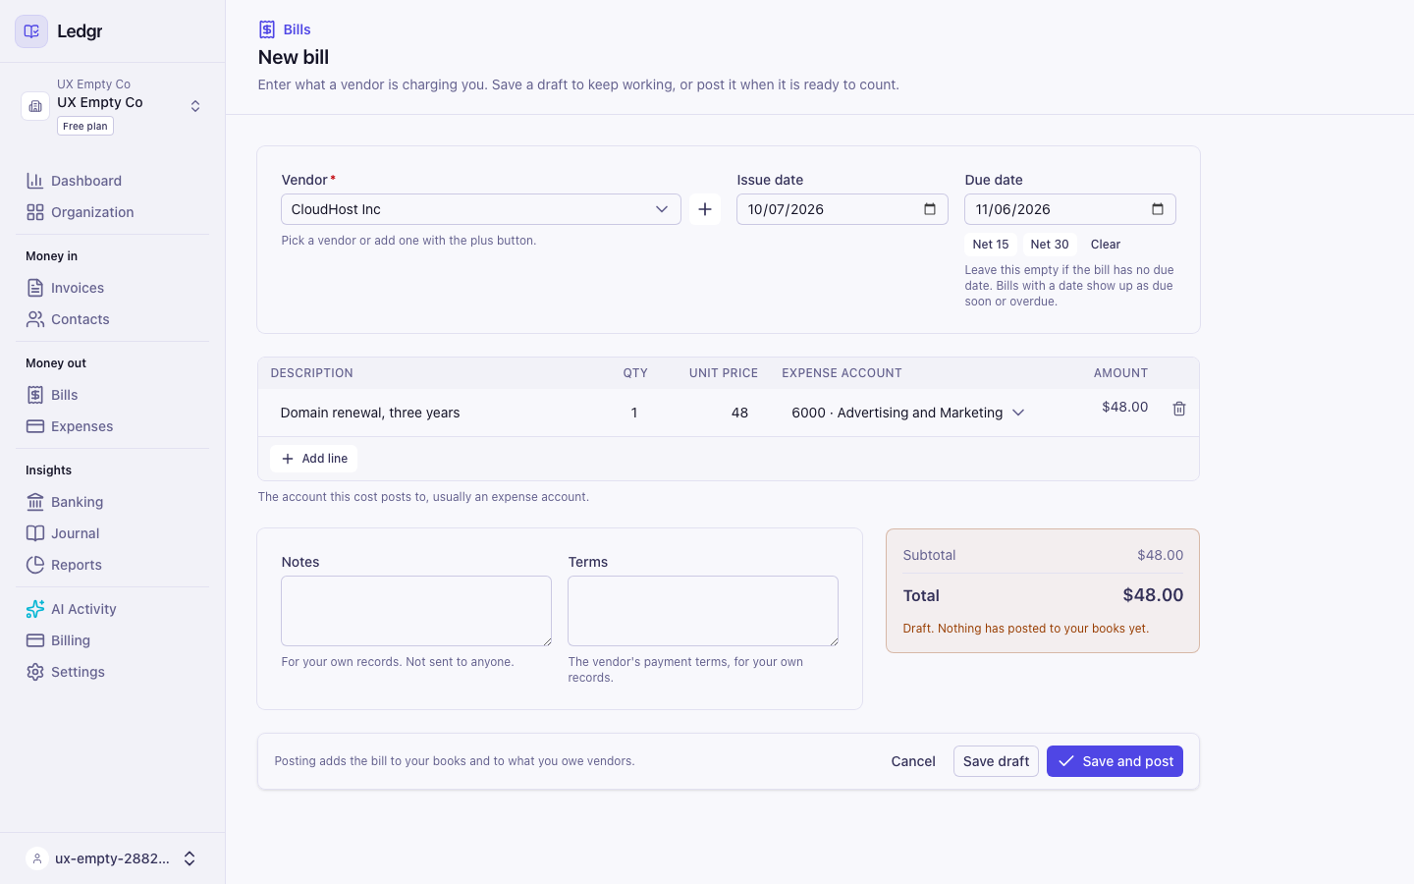Click the Terms text area
This screenshot has height=884, width=1414.
703,611
